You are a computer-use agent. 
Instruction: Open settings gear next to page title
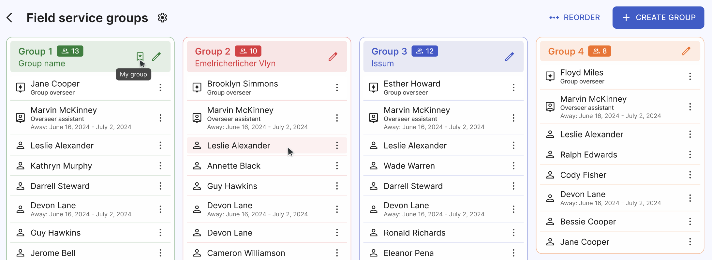point(162,18)
